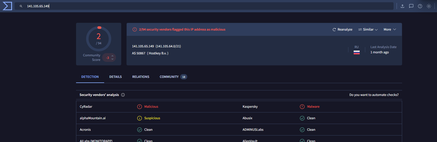This screenshot has height=142, width=437.
Task: Click the alphaMountain.ai Suspicious info icon
Action: pyautogui.click(x=140, y=118)
